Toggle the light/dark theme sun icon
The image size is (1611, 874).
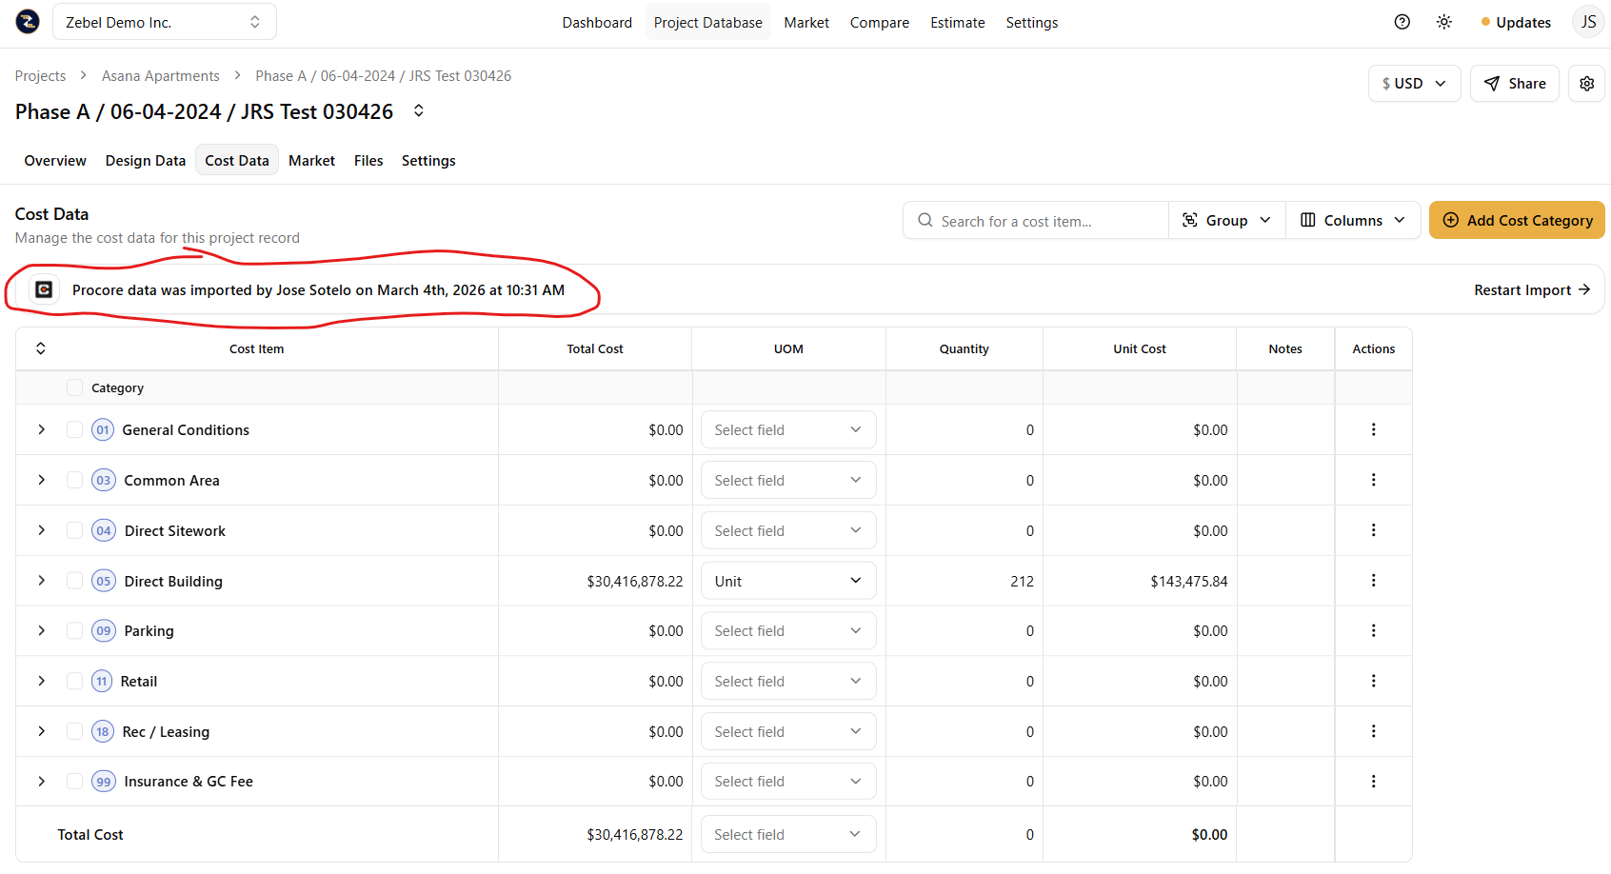(x=1443, y=22)
